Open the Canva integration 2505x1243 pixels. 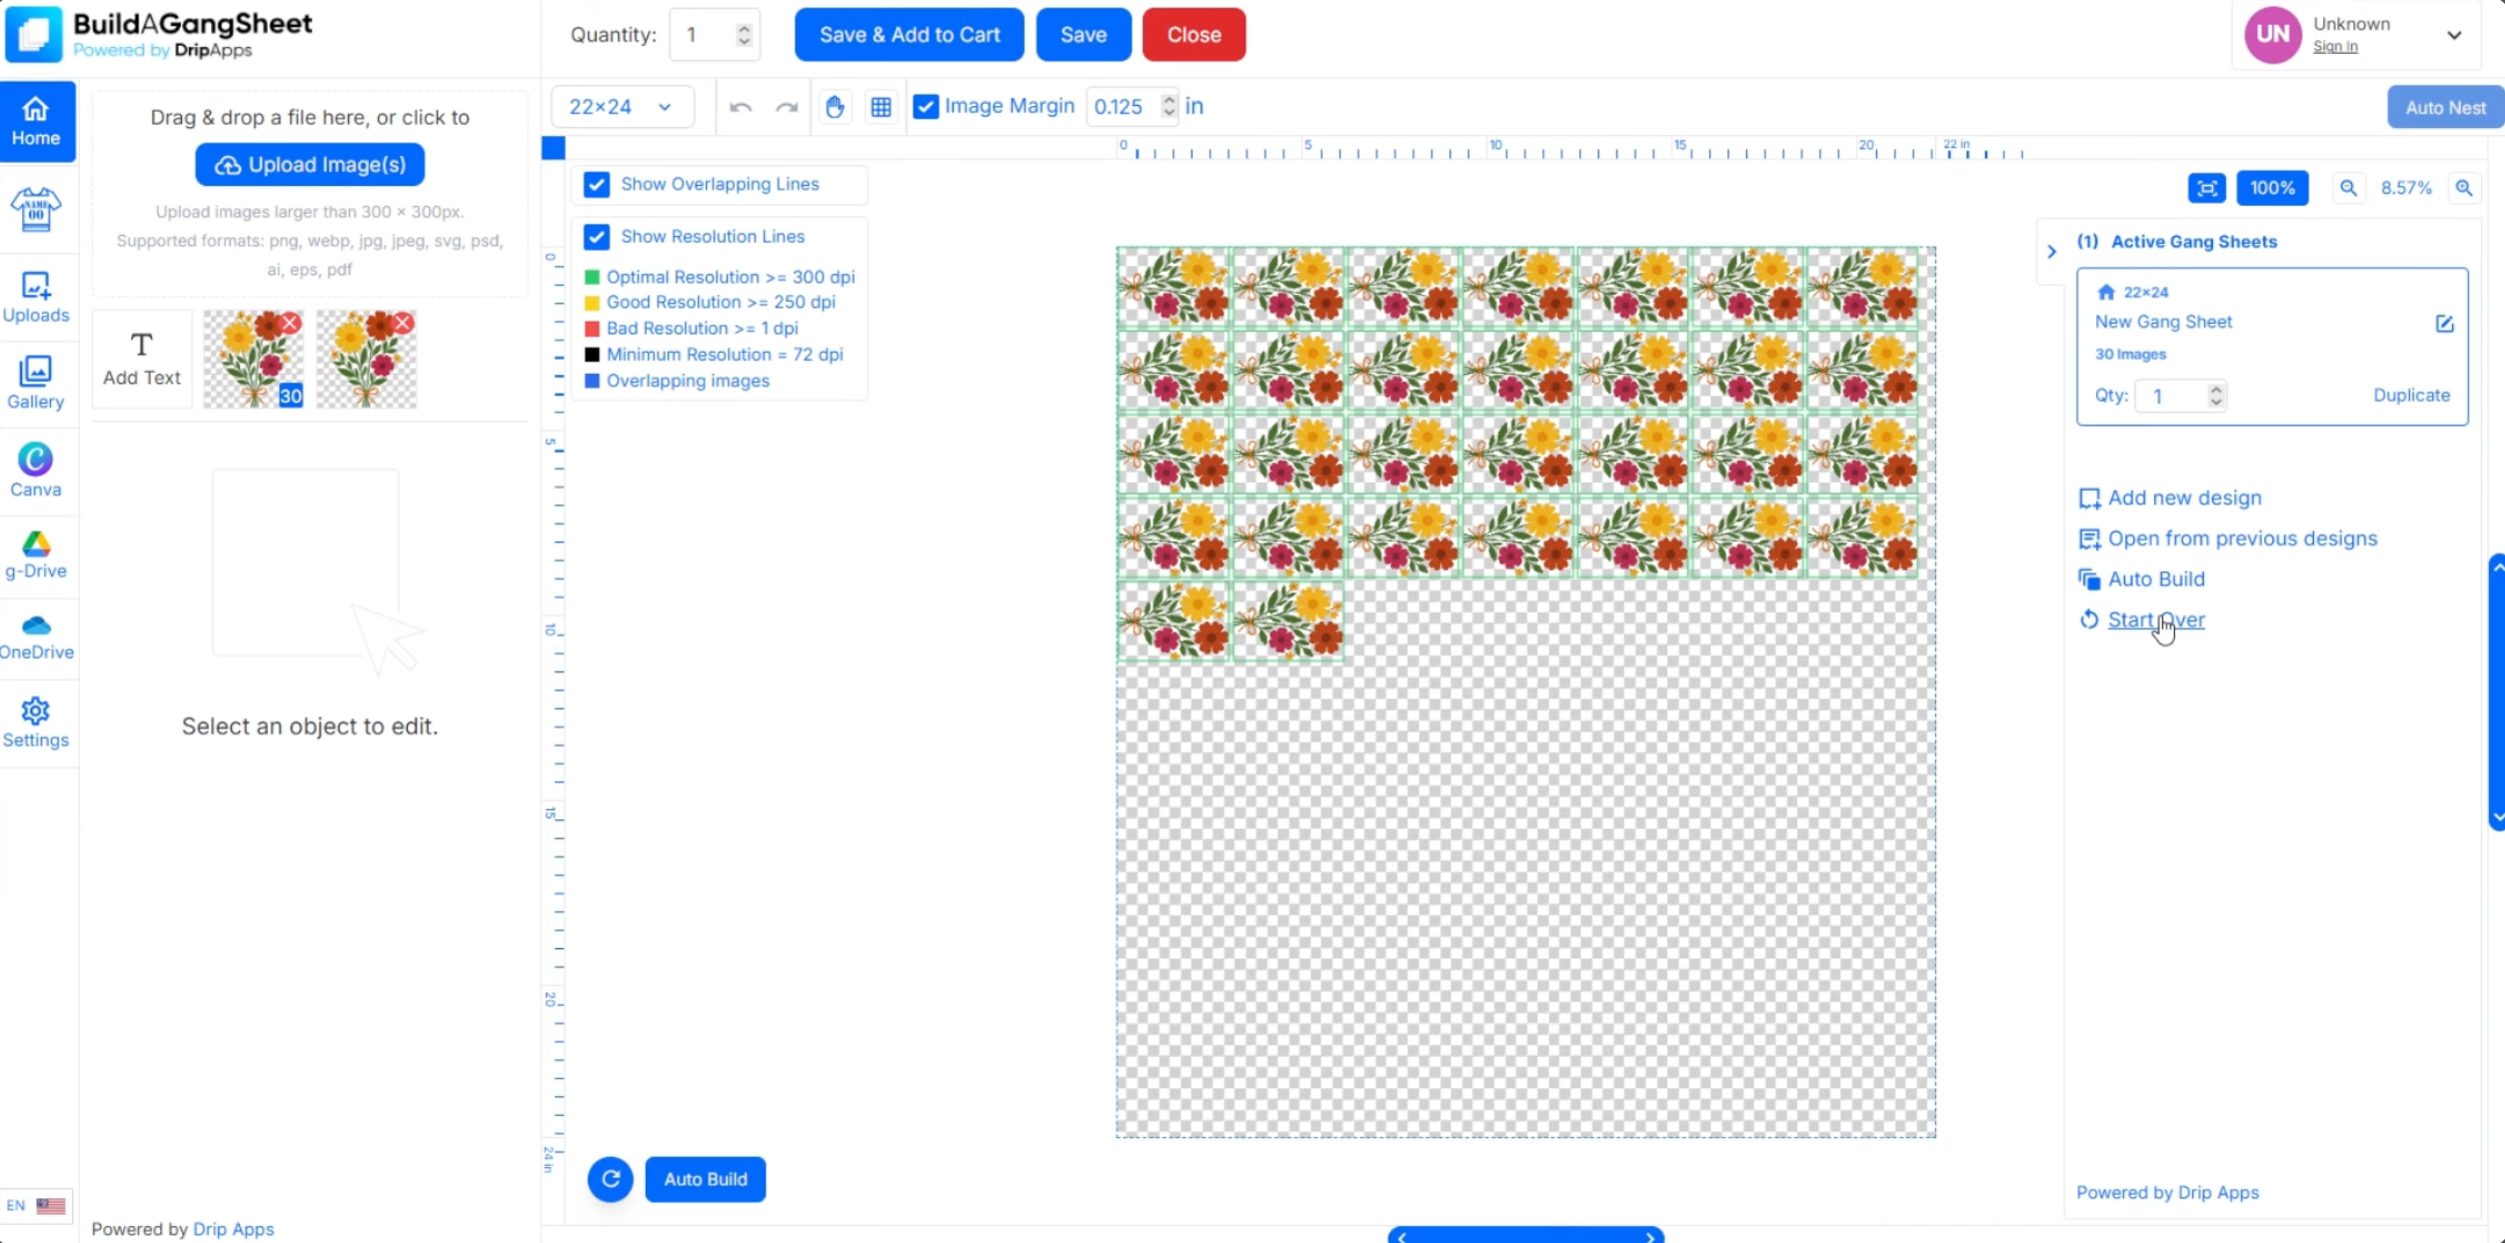(36, 471)
